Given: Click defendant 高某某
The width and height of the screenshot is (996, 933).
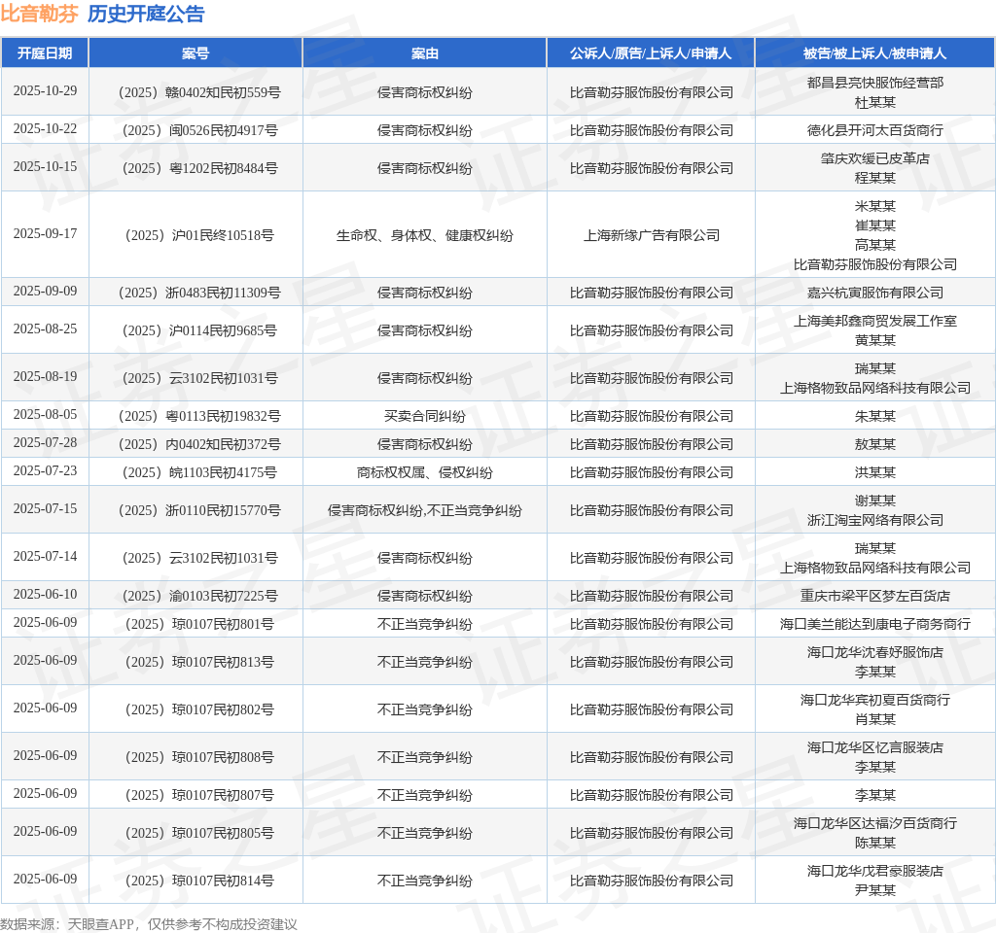Looking at the screenshot, I should tap(874, 244).
